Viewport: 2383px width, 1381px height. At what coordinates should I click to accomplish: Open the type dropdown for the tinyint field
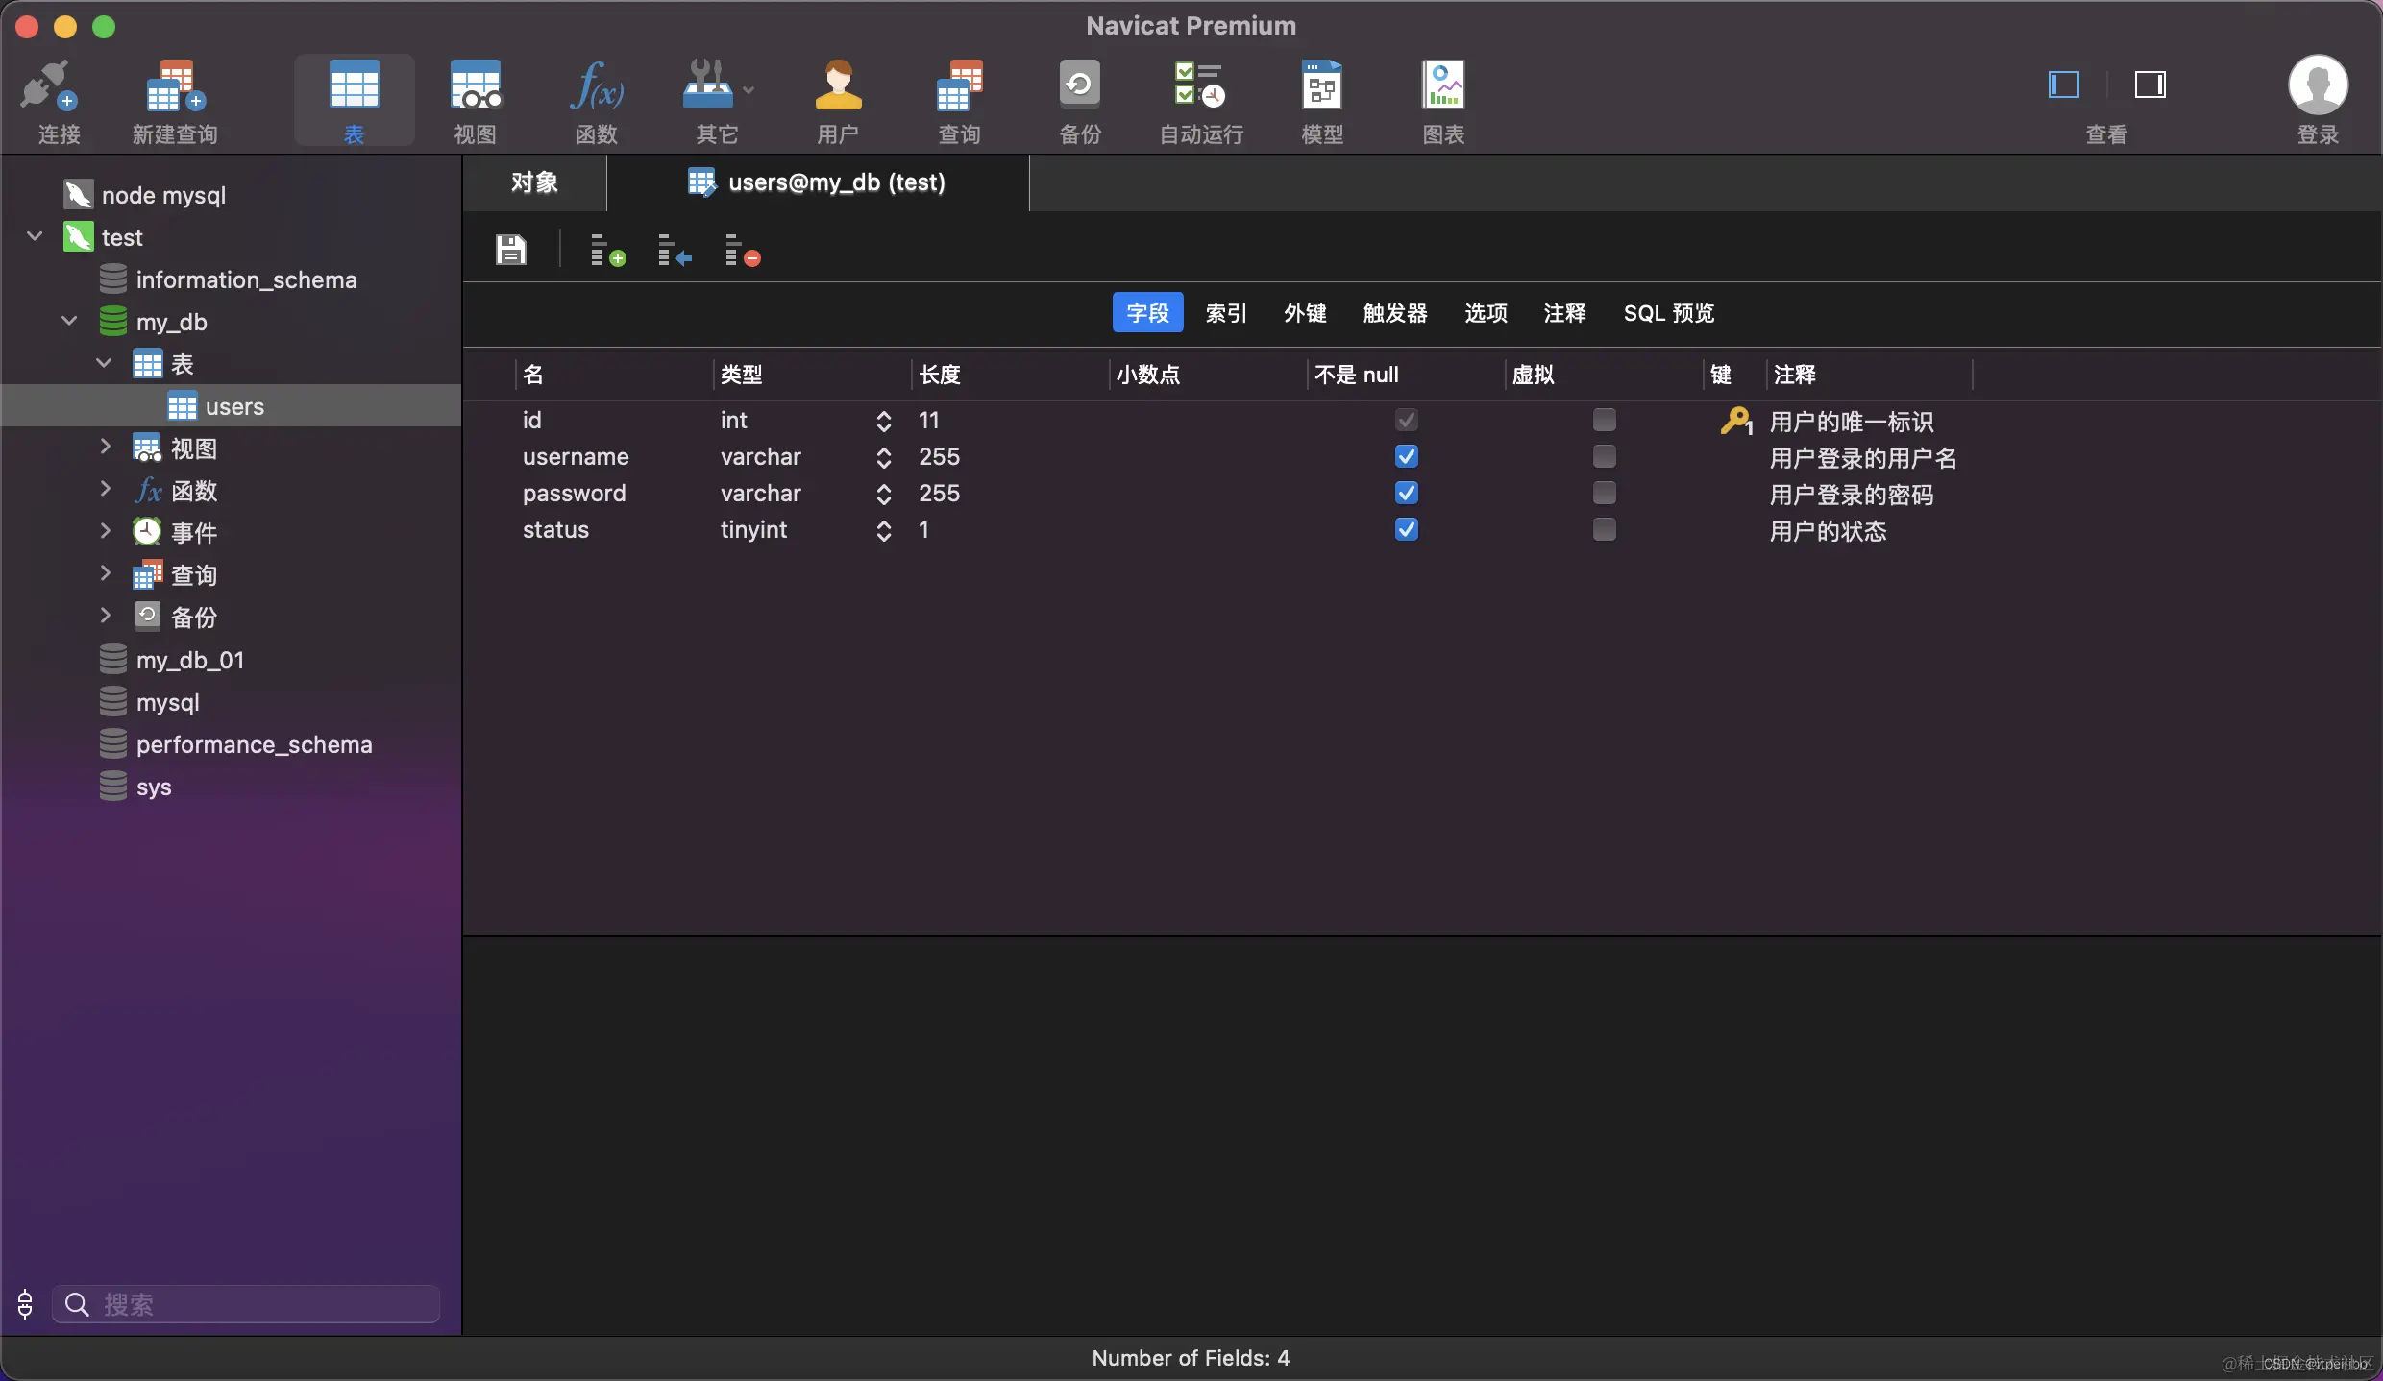point(883,530)
